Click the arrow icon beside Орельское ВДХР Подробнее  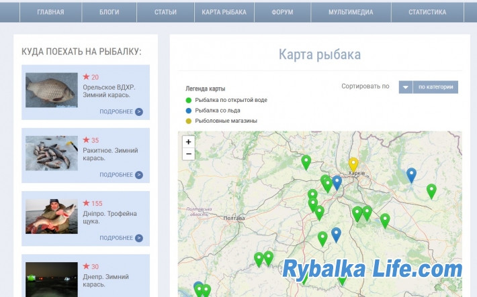coord(139,112)
